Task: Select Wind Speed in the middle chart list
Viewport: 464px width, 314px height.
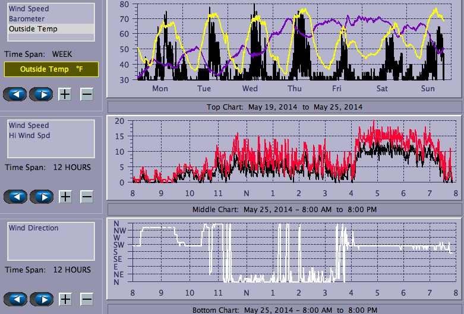Action: pos(29,126)
